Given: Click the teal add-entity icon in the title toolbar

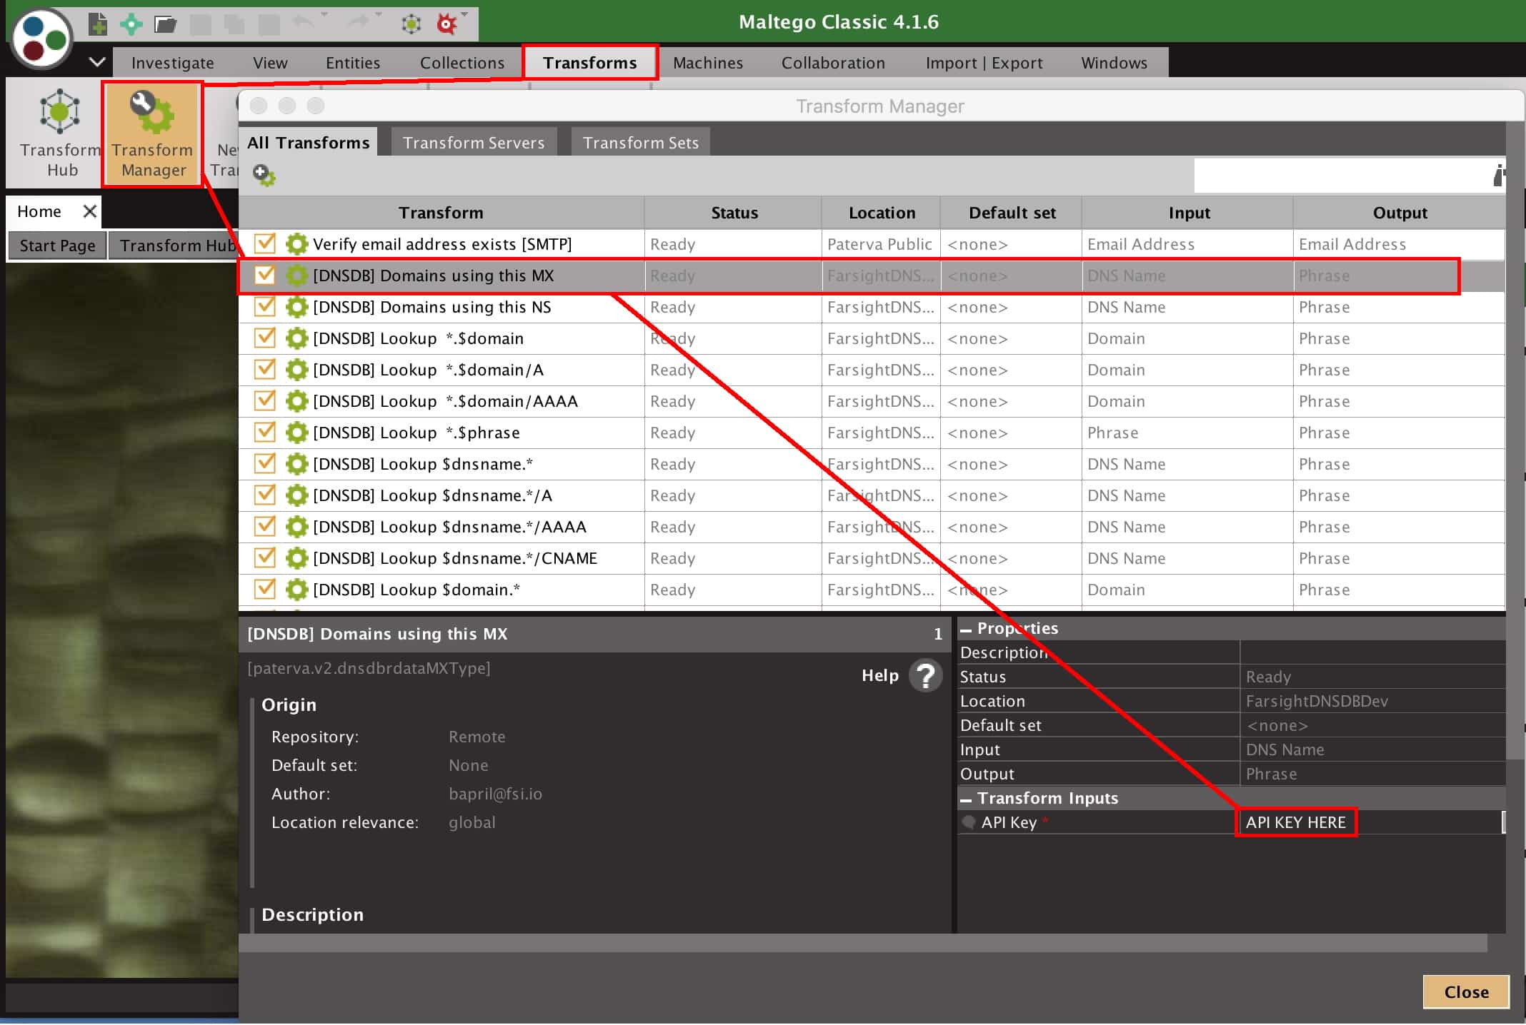Looking at the screenshot, I should (x=131, y=24).
